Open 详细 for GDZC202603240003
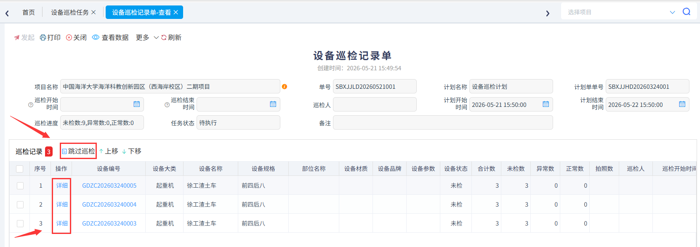This screenshot has height=247, width=700. coord(62,223)
